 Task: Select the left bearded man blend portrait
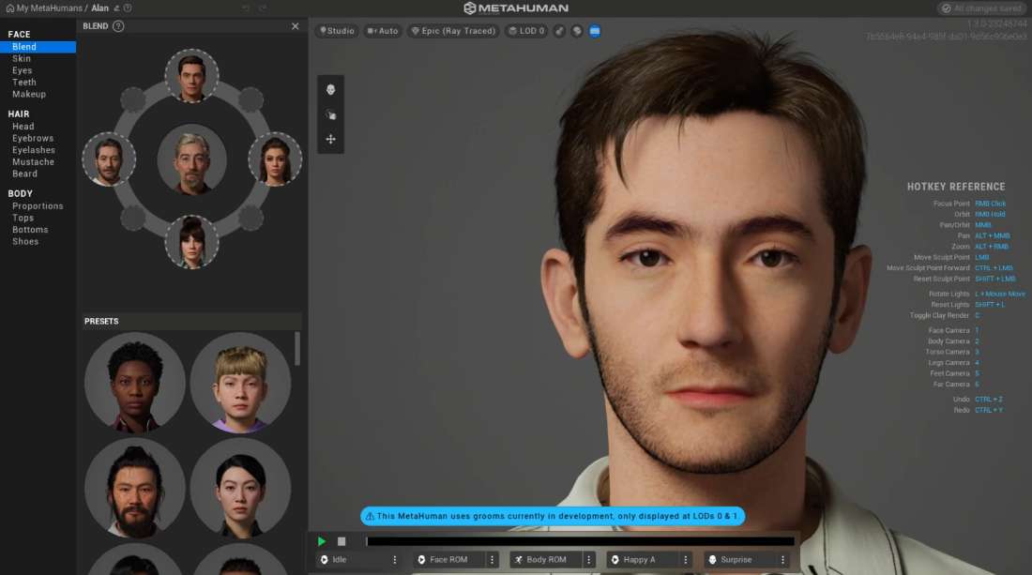pos(109,159)
